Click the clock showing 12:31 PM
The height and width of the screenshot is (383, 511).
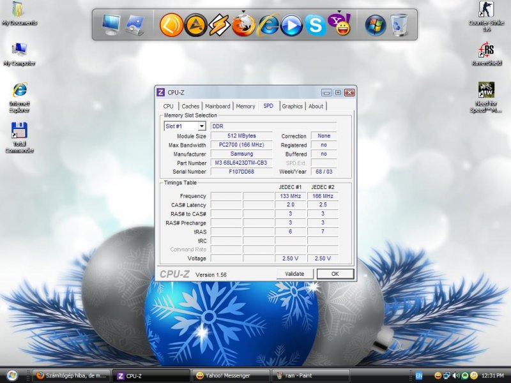click(492, 375)
